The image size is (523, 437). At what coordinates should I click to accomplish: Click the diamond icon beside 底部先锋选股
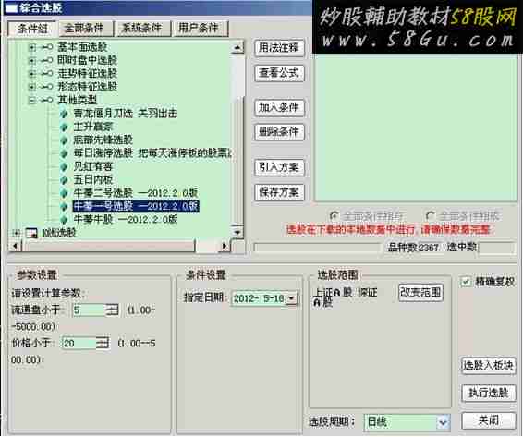coord(64,140)
